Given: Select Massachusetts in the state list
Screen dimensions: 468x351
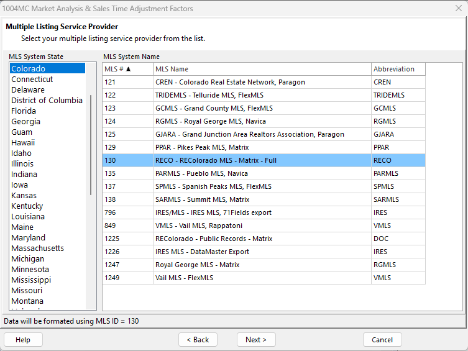Looking at the screenshot, I should pos(47,248).
